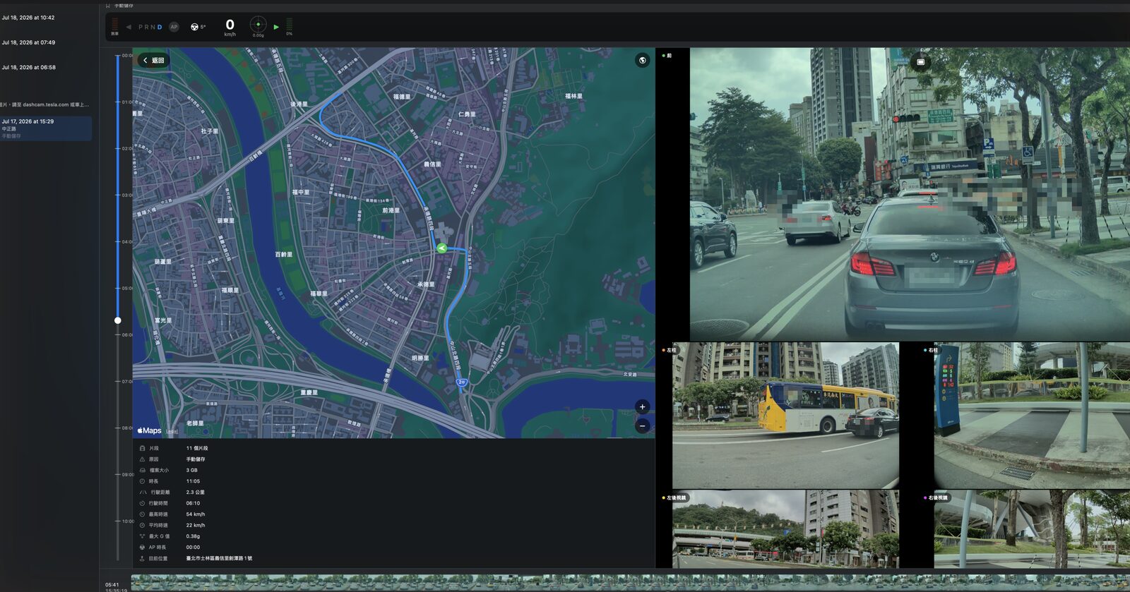This screenshot has width=1130, height=592.
Task: Click the accelerator percentage bar indicator
Action: [289, 25]
